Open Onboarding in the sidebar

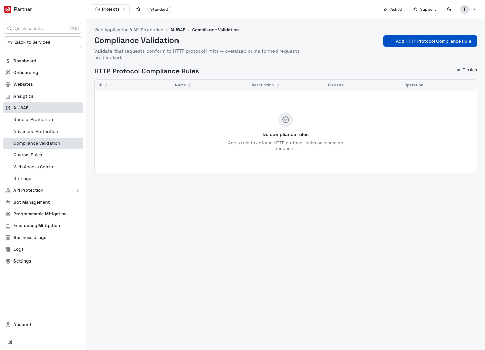(x=43, y=73)
